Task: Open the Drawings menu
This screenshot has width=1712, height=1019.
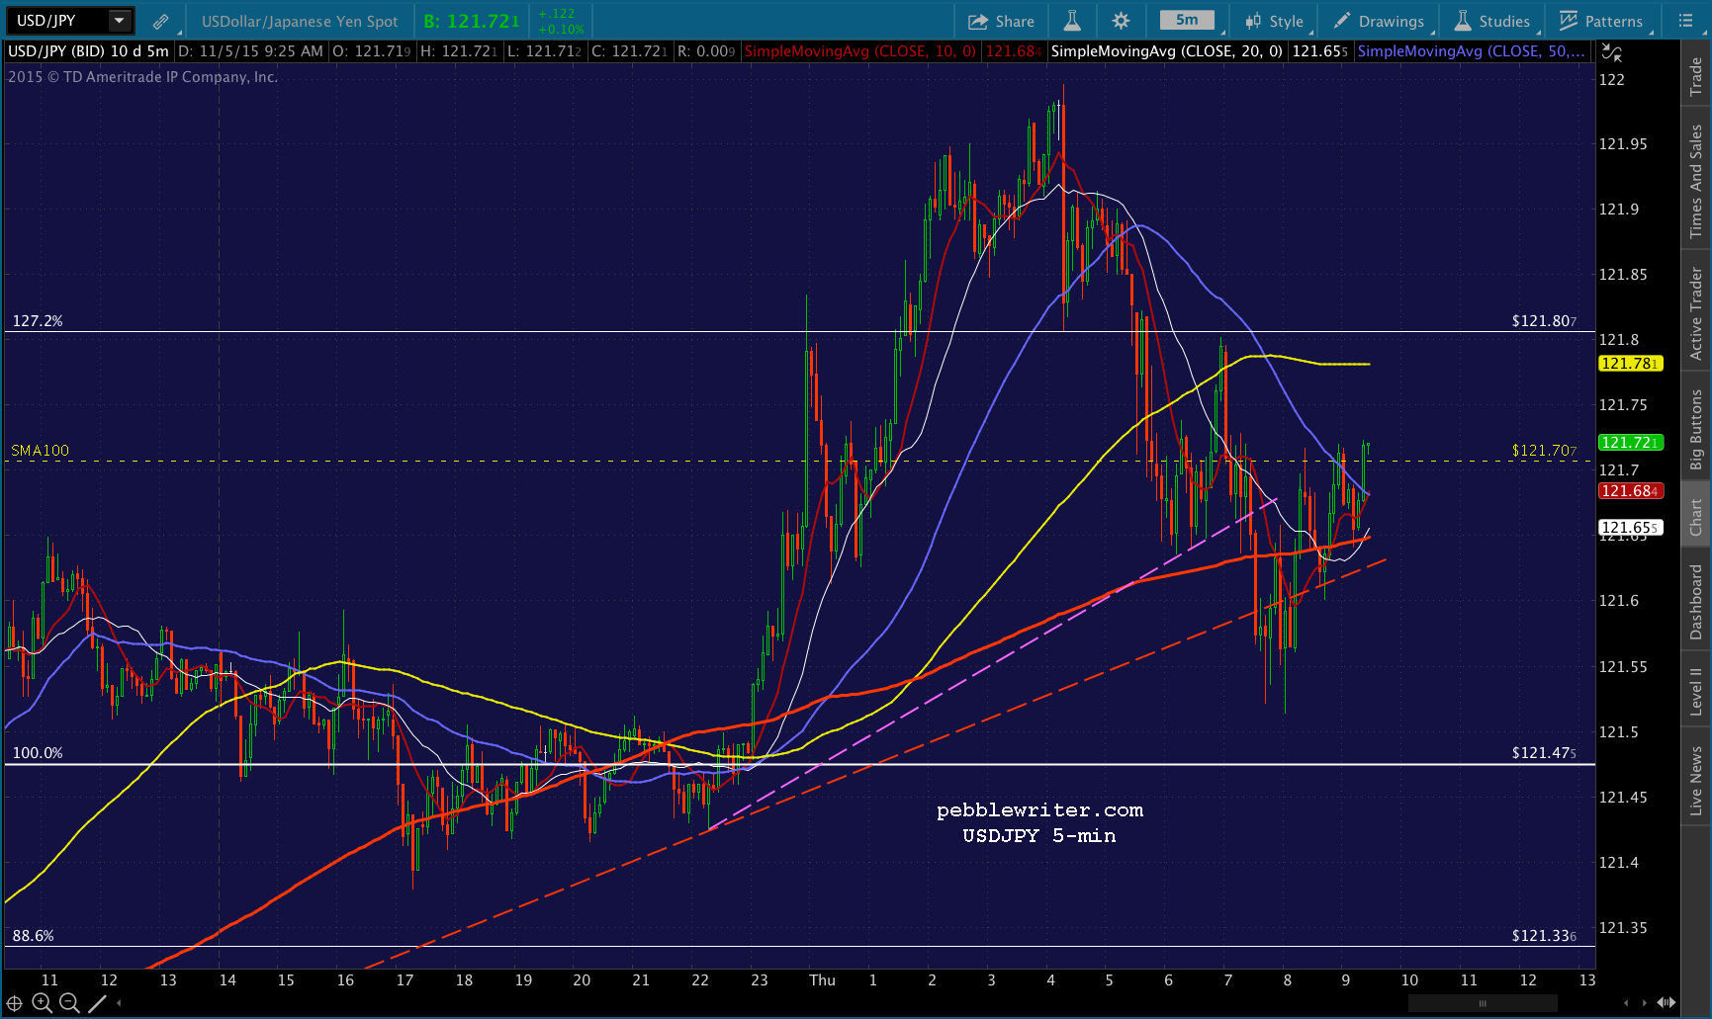Action: point(1379,21)
